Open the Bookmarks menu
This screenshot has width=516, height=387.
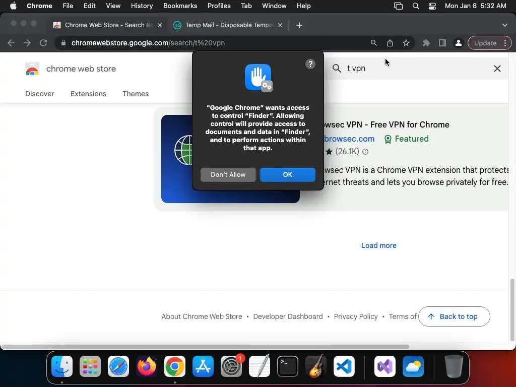point(180,6)
